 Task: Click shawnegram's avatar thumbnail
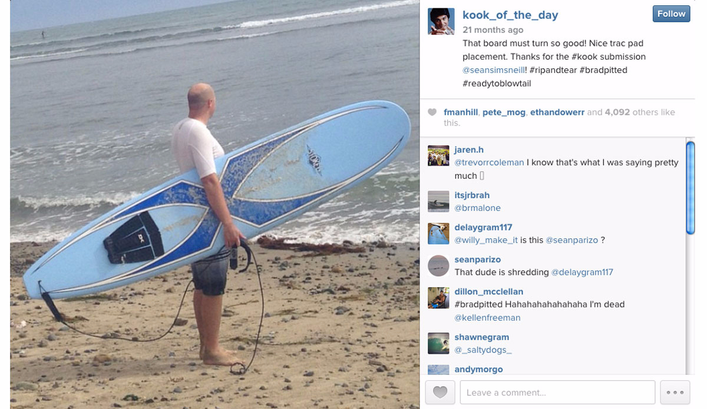(x=438, y=344)
